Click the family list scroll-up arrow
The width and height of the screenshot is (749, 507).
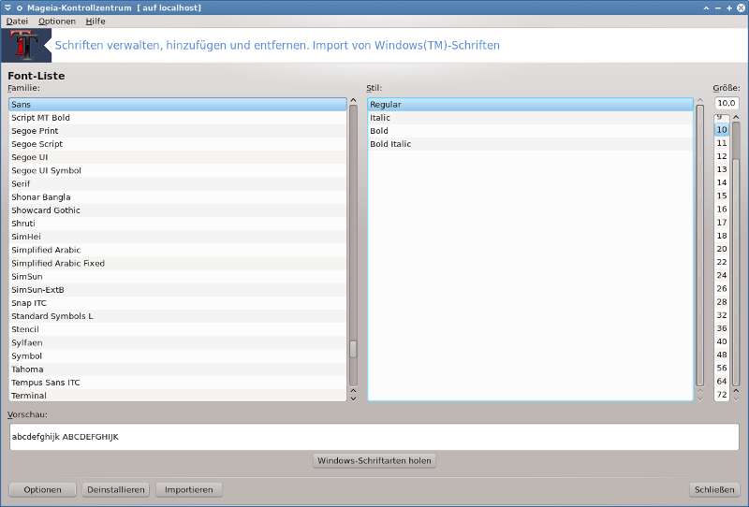click(x=354, y=100)
